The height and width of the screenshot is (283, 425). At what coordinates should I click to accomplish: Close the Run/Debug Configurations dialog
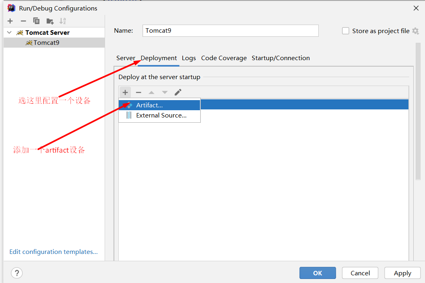click(x=416, y=8)
